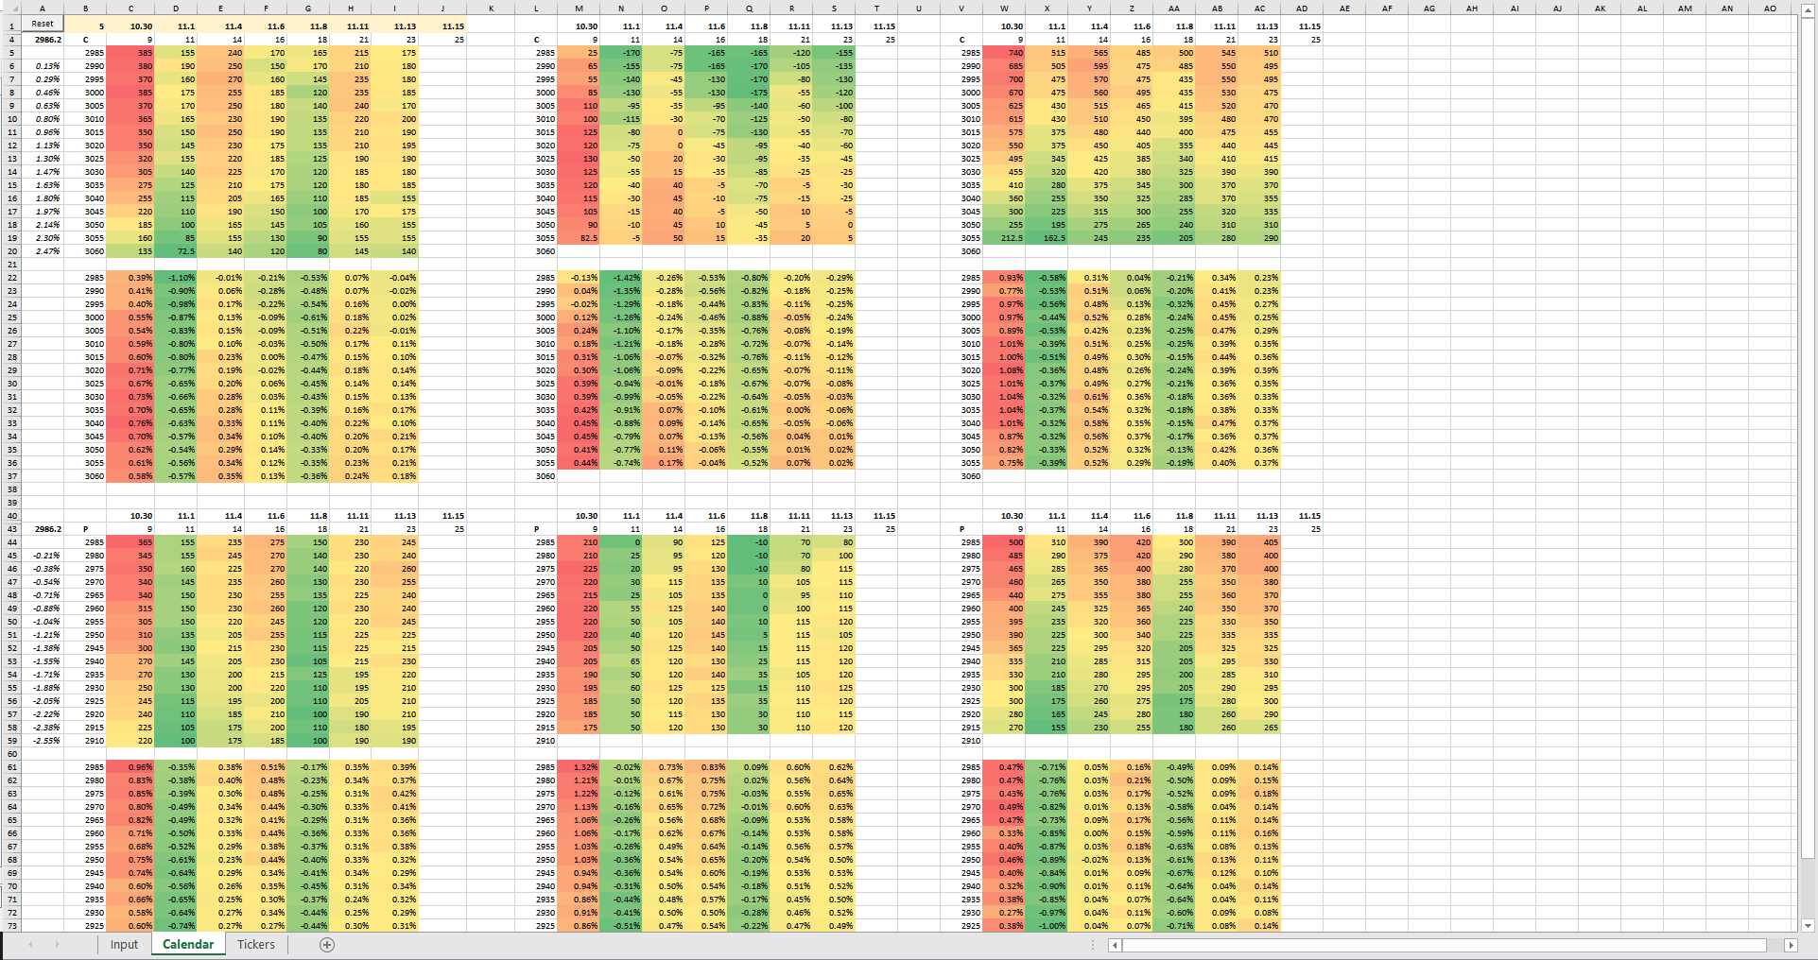Click horizontal scrollbar left arrow

tap(1115, 945)
